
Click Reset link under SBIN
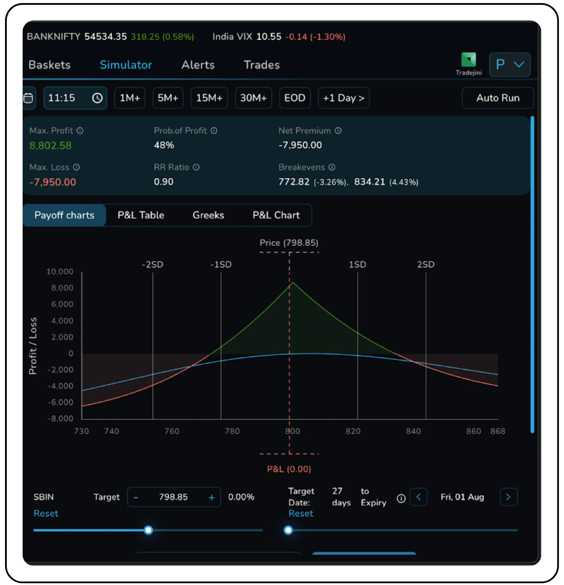(46, 513)
